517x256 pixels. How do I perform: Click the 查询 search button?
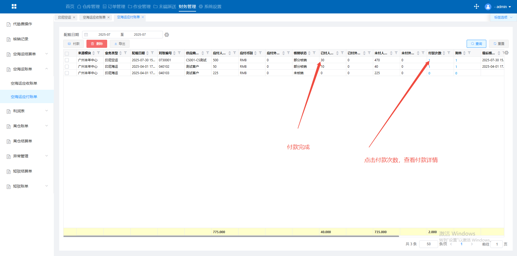click(476, 44)
